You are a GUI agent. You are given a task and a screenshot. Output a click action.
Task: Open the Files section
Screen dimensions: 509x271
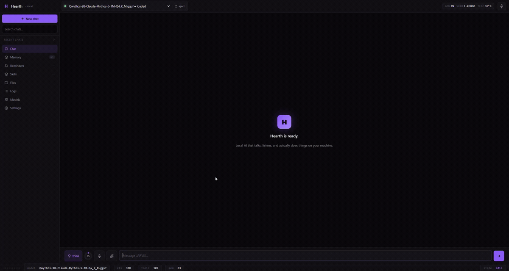30,83
